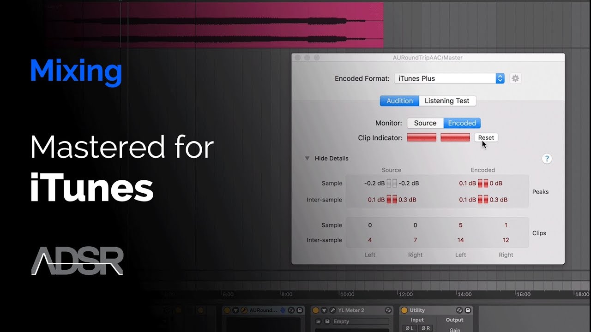591x332 pixels.
Task: Click the right red clip indicator bar
Action: [455, 137]
